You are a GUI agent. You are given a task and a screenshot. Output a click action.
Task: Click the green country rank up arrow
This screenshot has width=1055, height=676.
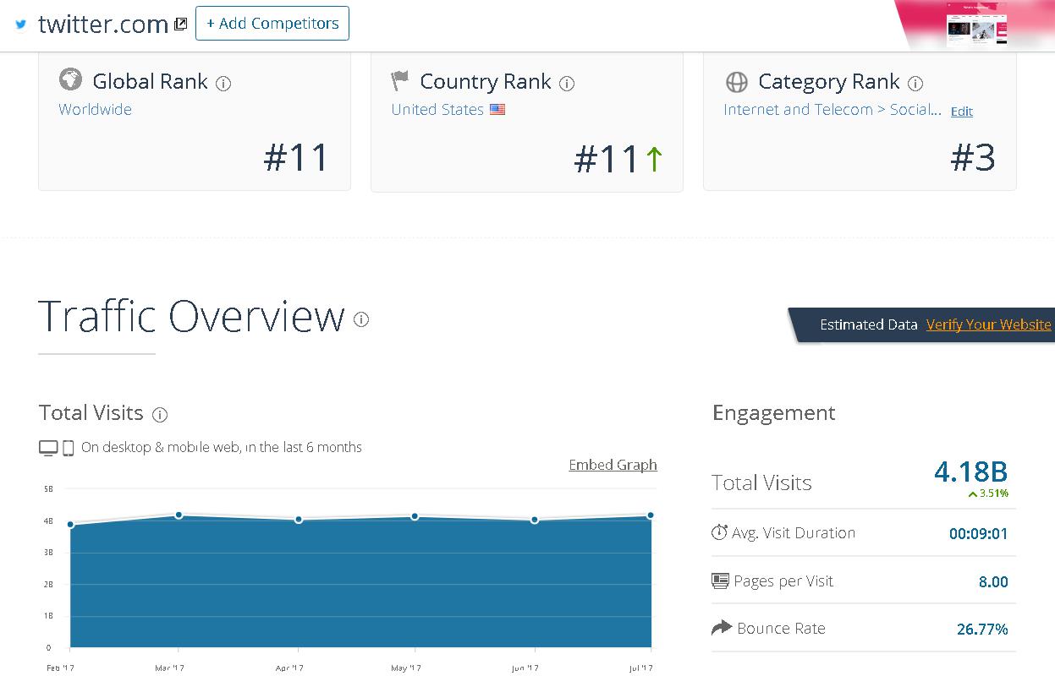pyautogui.click(x=653, y=159)
